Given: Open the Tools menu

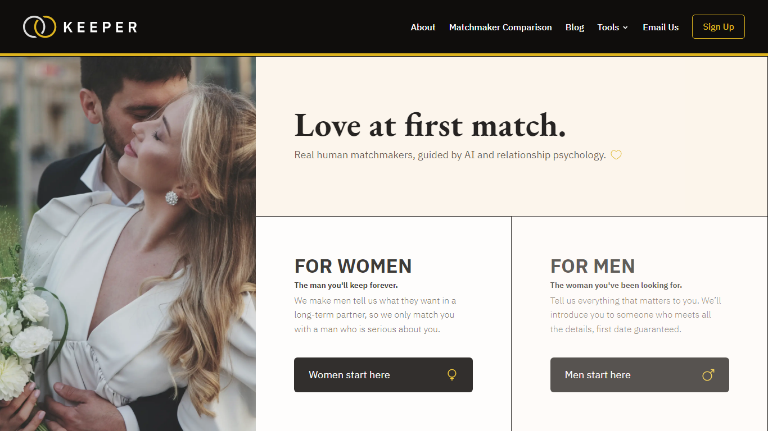Looking at the screenshot, I should point(608,27).
